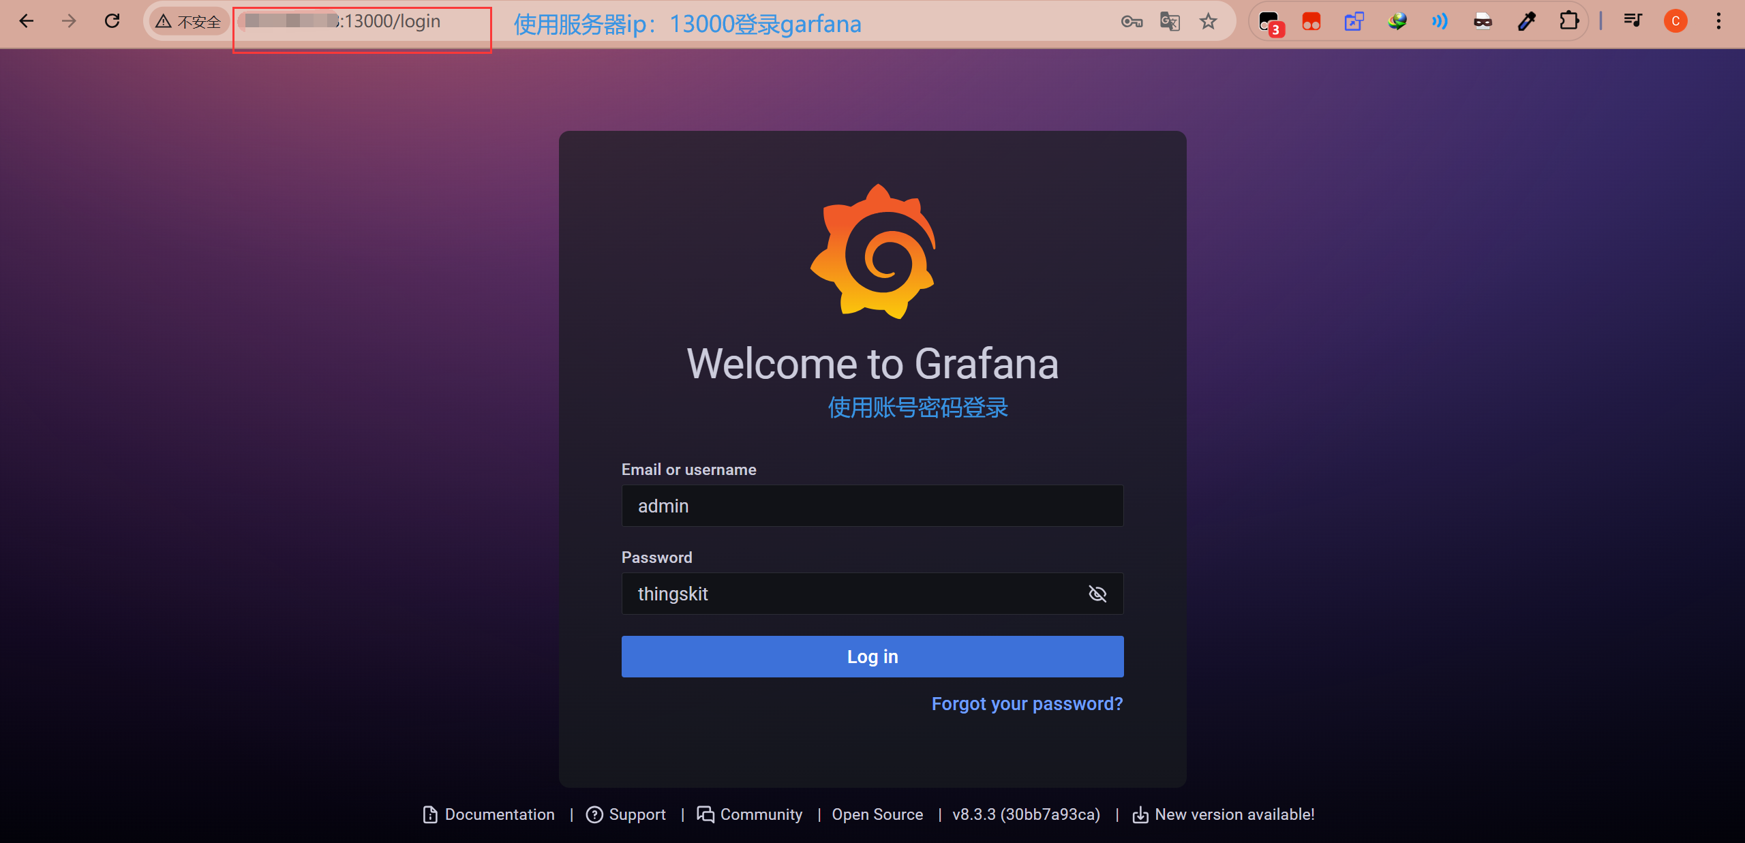Screen dimensions: 1745x843
Task: Bookmark this page with star icon
Action: tap(1209, 22)
